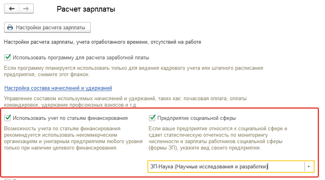
Task: Toggle Использовать программу для расчета заработной платы
Action: pyautogui.click(x=8, y=57)
